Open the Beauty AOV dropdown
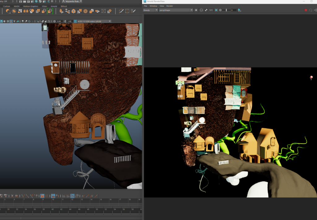The height and width of the screenshot is (220, 317). pyautogui.click(x=150, y=10)
